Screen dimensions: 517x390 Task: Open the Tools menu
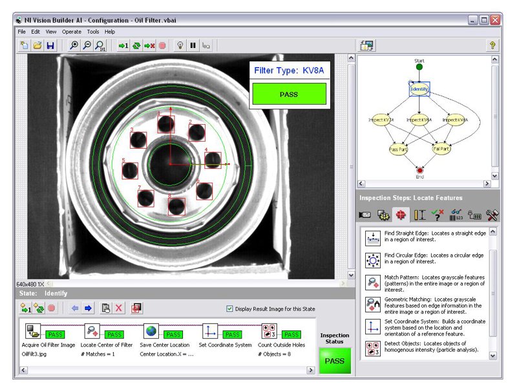(x=93, y=32)
